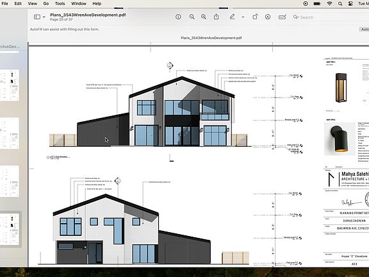Open the Go menu
The height and width of the screenshot is (277, 369).
coord(46,4)
